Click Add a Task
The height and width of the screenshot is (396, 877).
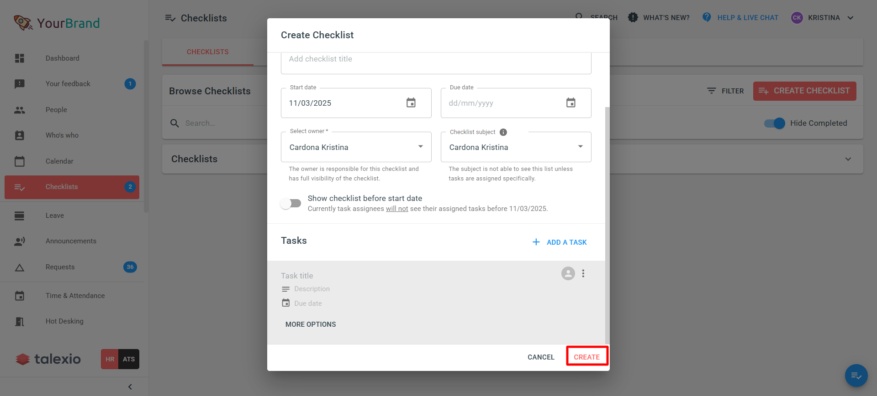[x=560, y=242]
